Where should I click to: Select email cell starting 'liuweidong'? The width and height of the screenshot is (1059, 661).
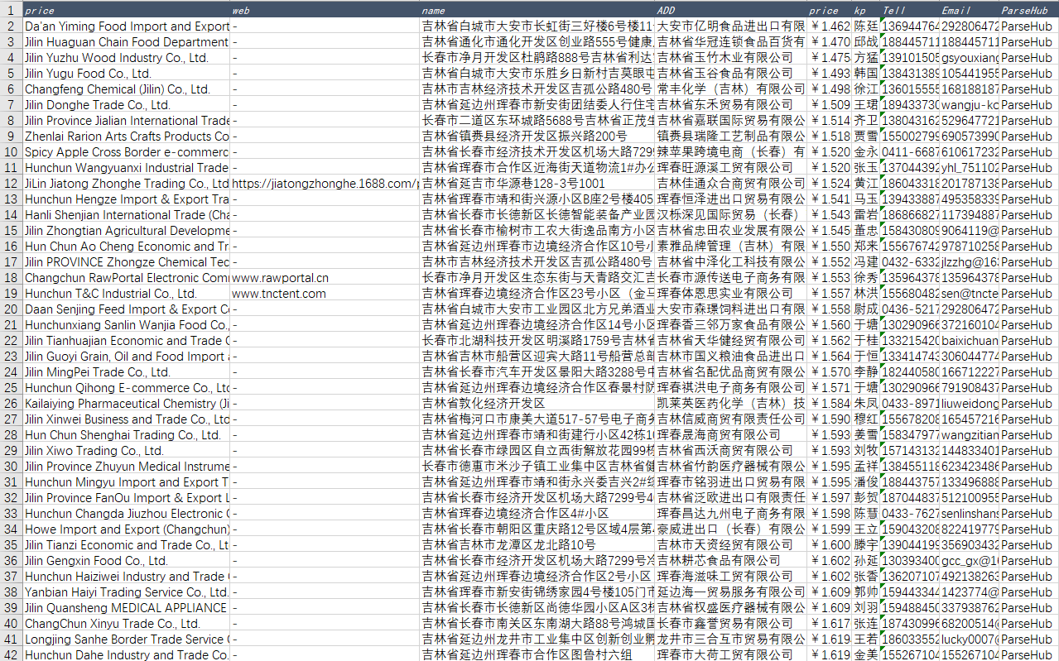[969, 404]
